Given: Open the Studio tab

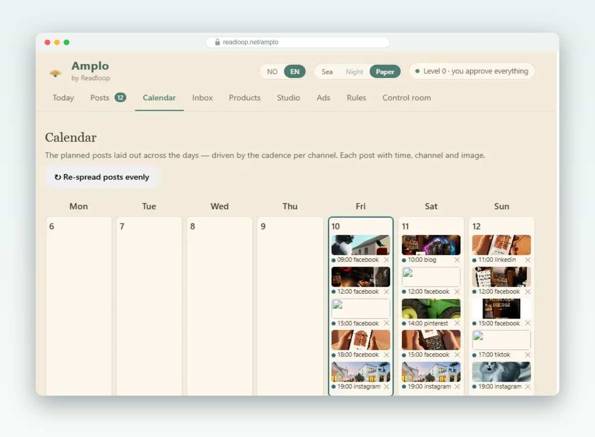Looking at the screenshot, I should tap(289, 98).
